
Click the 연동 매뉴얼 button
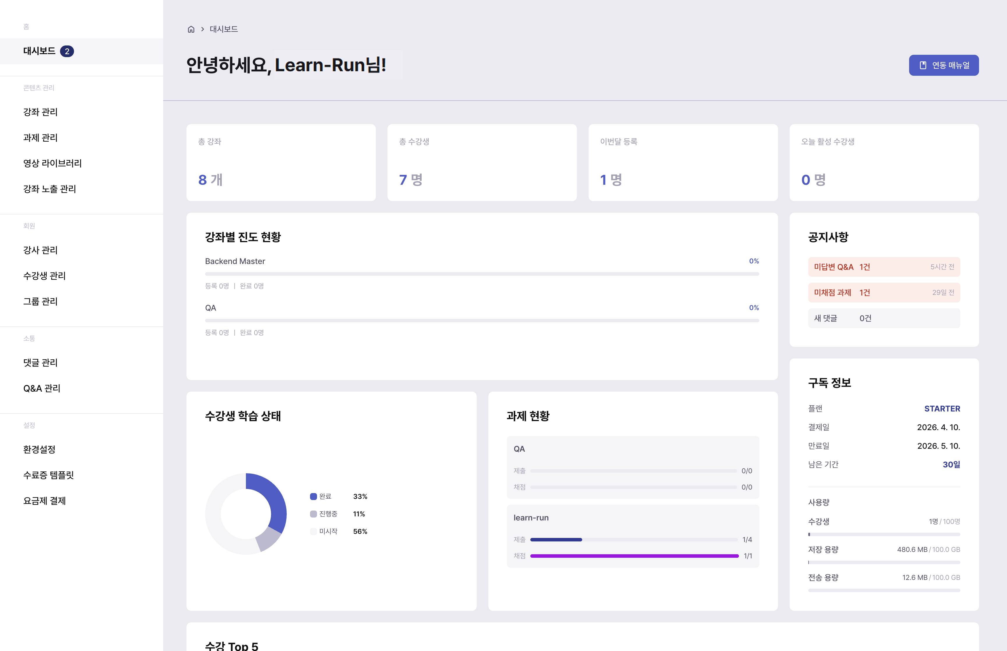click(943, 65)
